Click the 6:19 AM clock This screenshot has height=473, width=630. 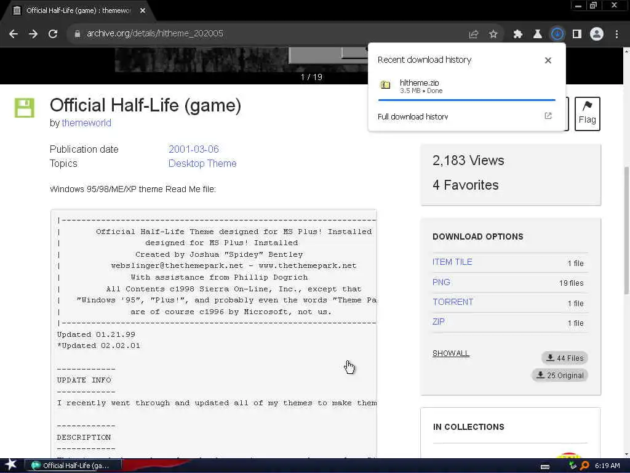coord(607,466)
